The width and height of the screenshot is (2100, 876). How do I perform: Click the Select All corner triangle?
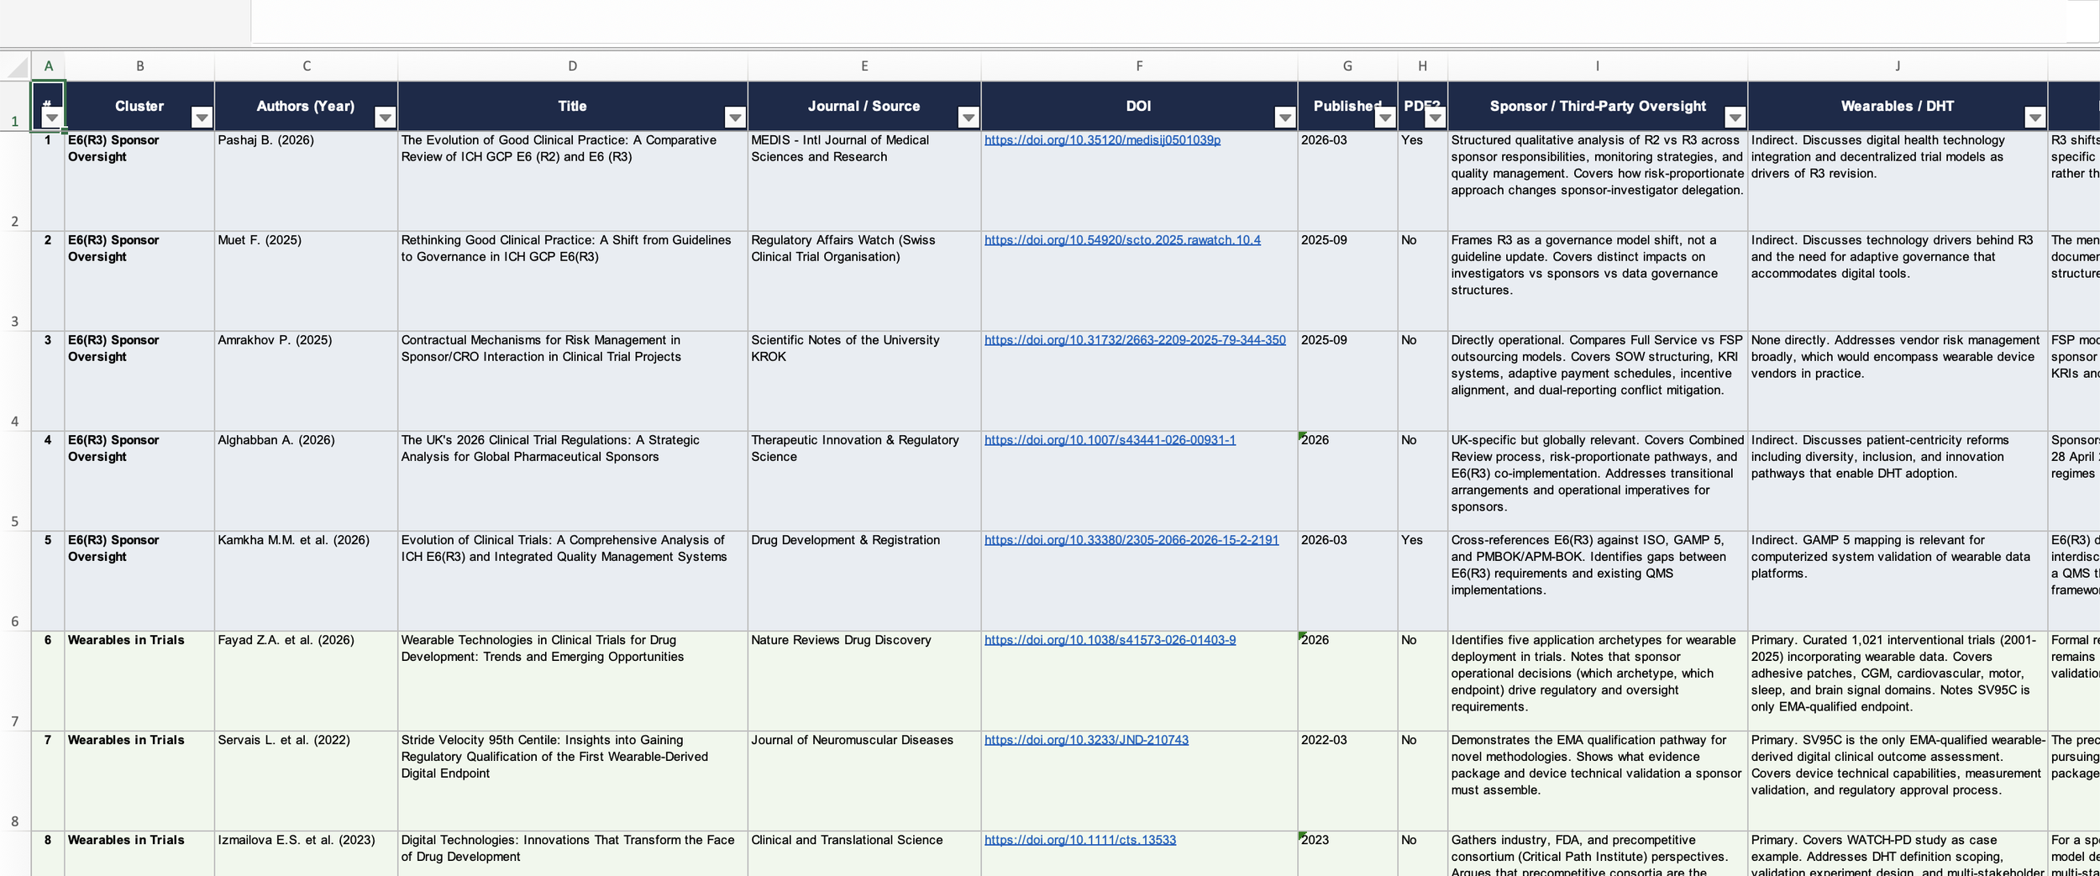[16, 66]
